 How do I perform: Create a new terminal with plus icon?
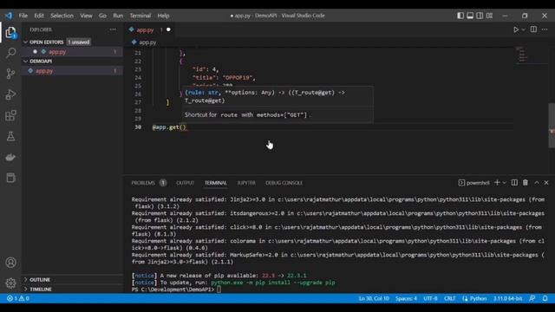(x=497, y=183)
